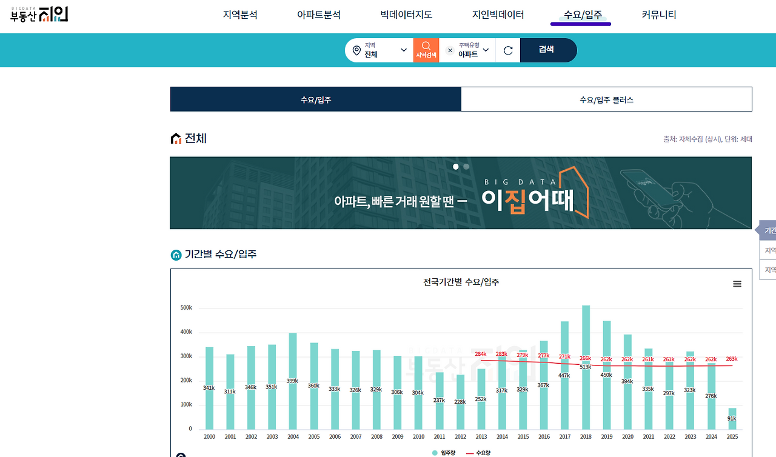Click the green home icon beside 기간별 수요/입주
This screenshot has width=776, height=457.
point(176,255)
